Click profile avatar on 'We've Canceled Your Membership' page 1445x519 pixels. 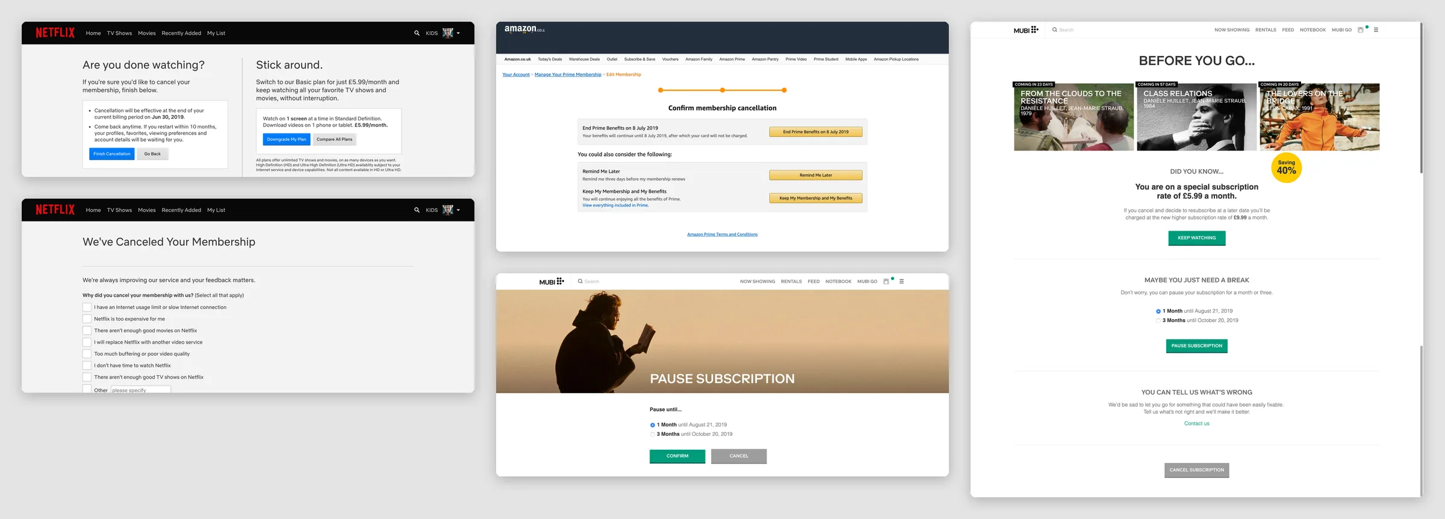448,210
